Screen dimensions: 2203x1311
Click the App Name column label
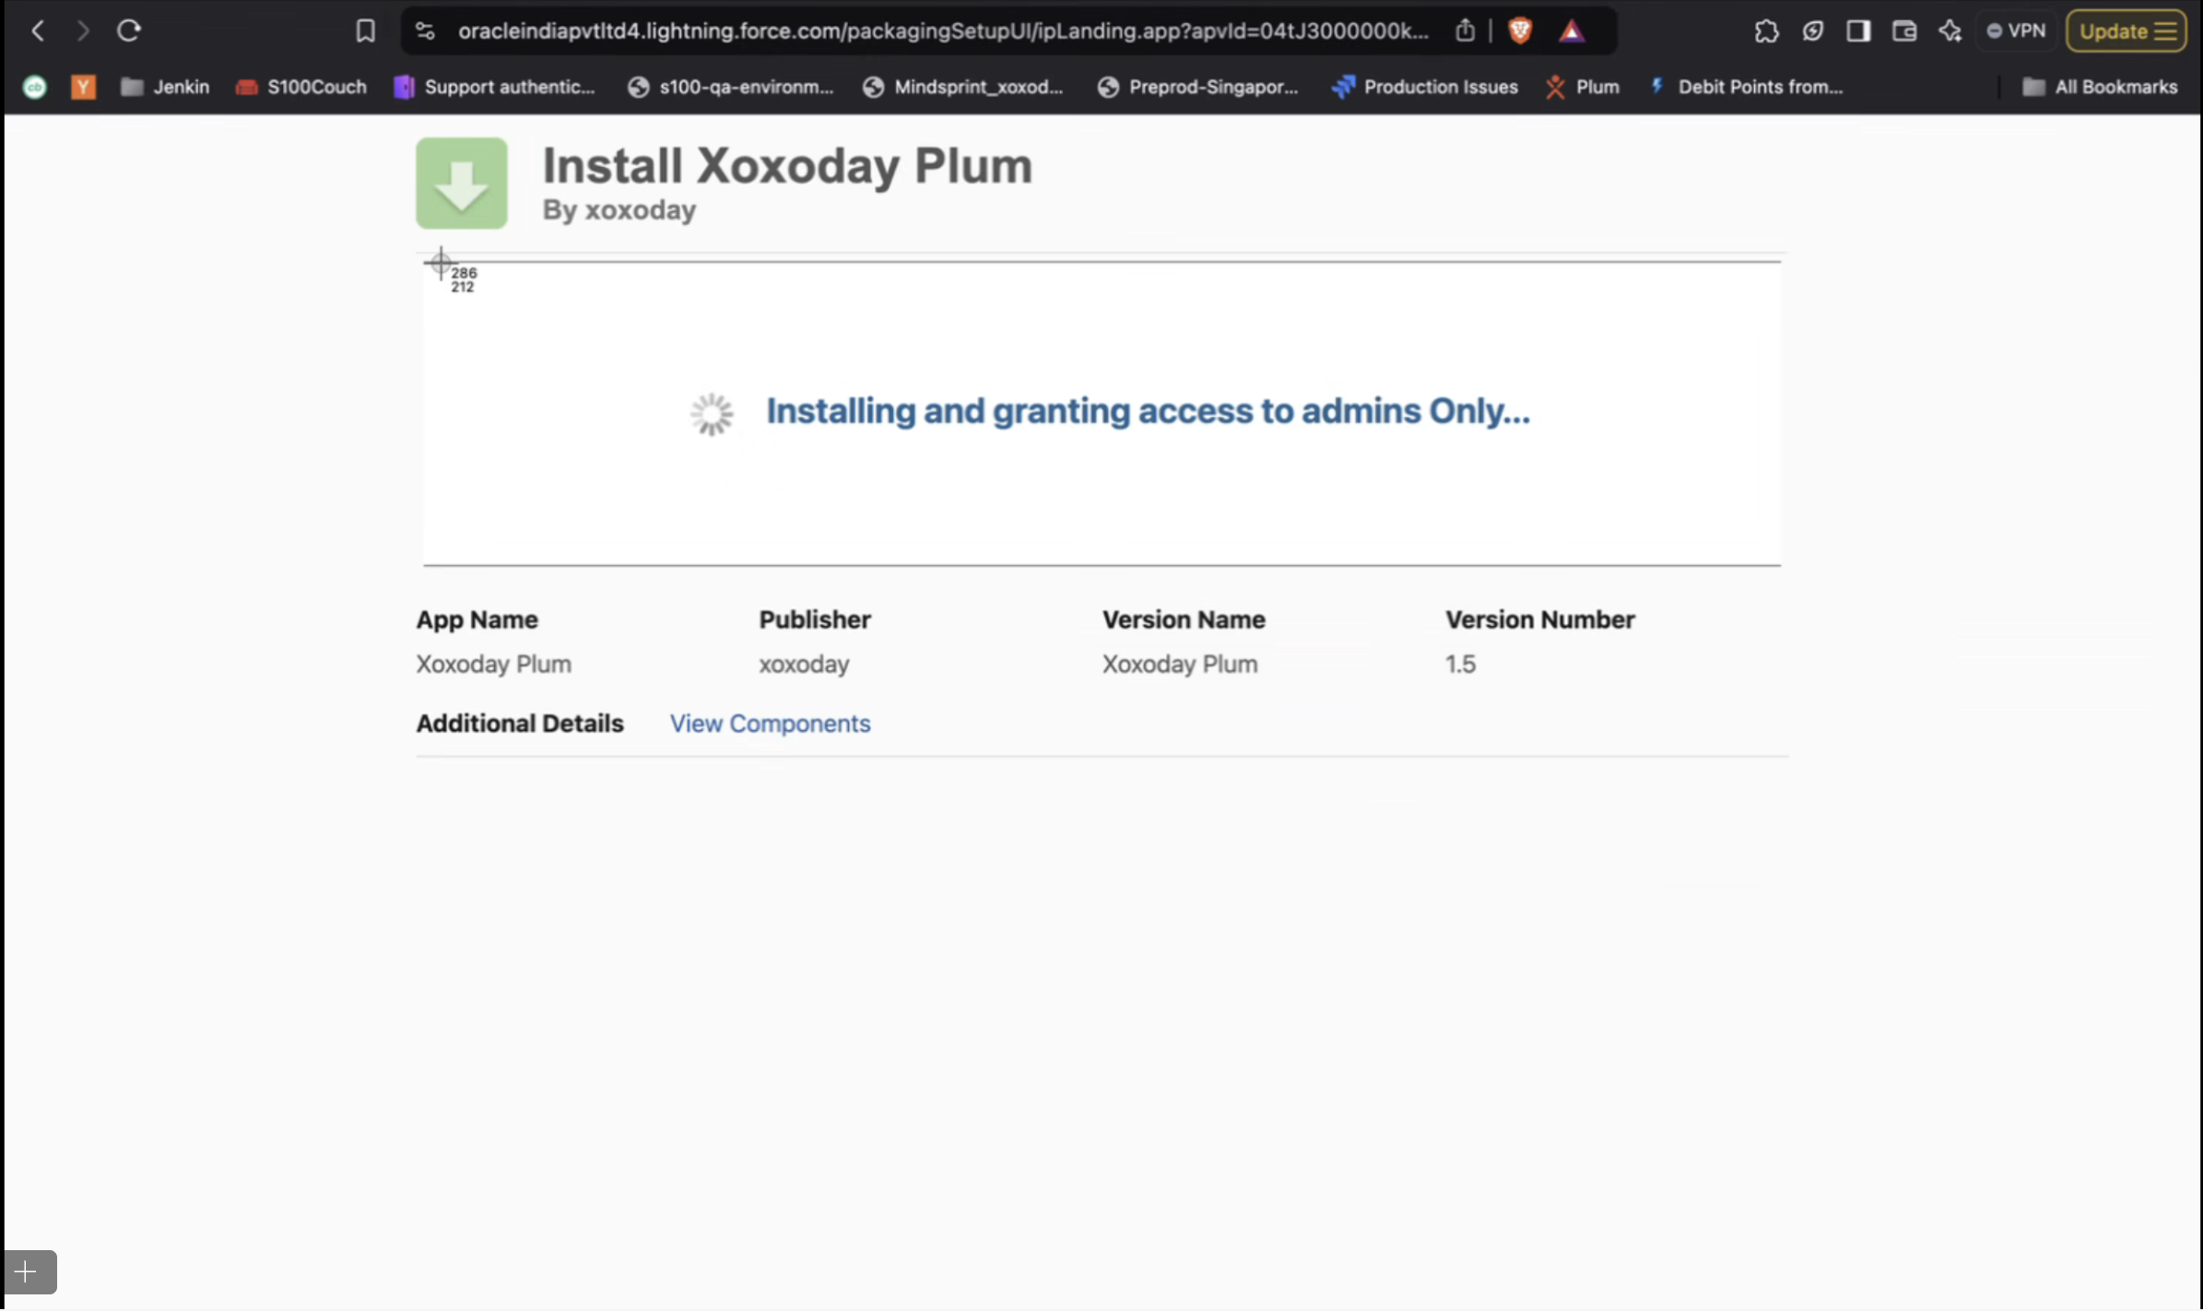[477, 620]
